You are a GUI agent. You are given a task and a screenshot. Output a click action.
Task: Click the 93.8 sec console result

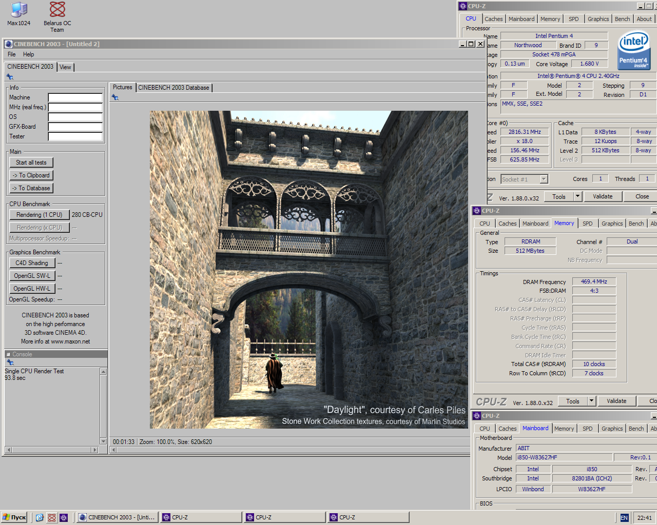[x=15, y=378]
